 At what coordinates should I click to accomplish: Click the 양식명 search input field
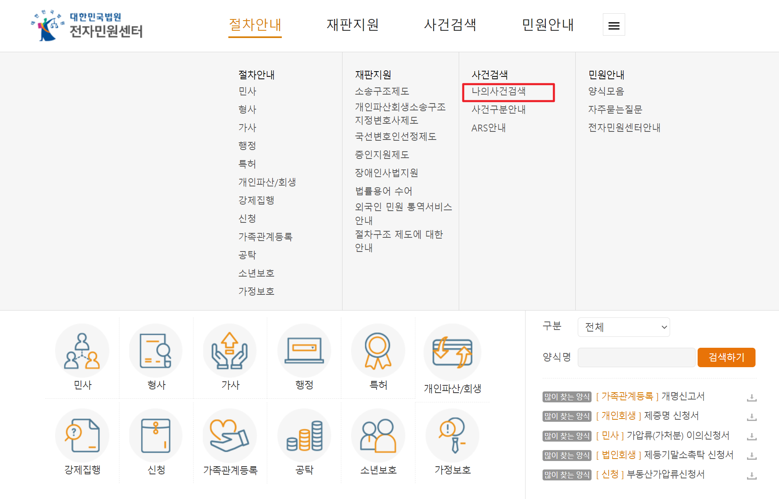636,357
